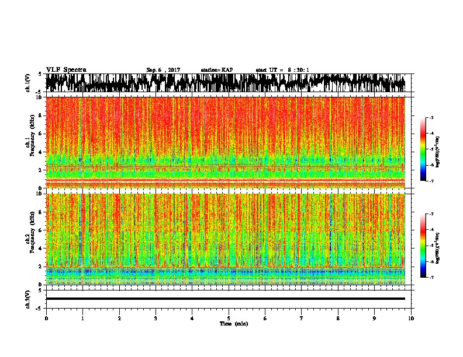Click the "6" kHz tick on ch.1 frequency axis

point(42,134)
